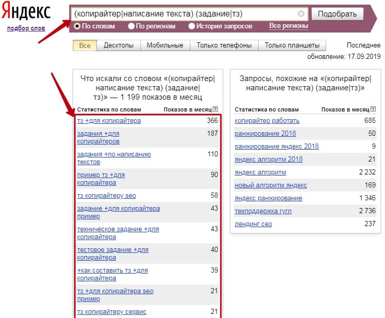
Task: Click the Яндекс logo
Action: 26,11
